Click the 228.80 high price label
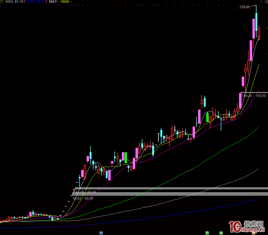This screenshot has width=268, height=235. coord(244,7)
